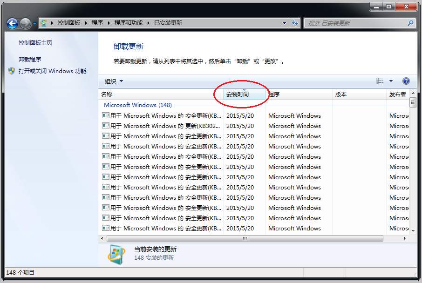Open 卸载程序 link in sidebar
The width and height of the screenshot is (422, 283).
30,60
